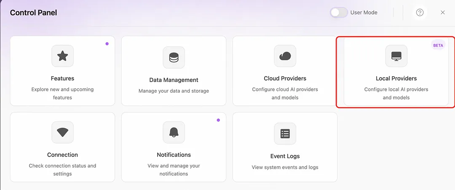The width and height of the screenshot is (455, 190).
Task: Open the Connection card title
Action: pyautogui.click(x=62, y=155)
